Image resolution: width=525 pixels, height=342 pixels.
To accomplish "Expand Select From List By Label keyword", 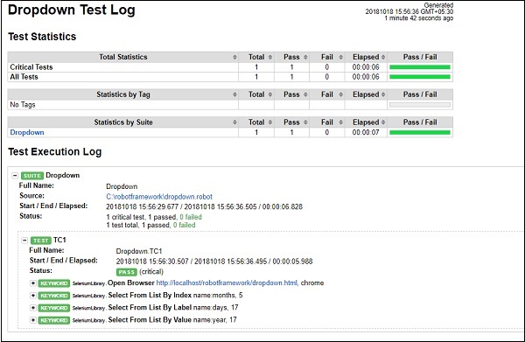I will (33, 308).
